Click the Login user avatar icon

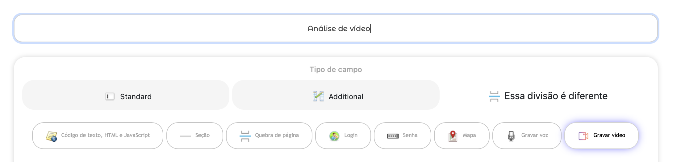[x=334, y=136]
